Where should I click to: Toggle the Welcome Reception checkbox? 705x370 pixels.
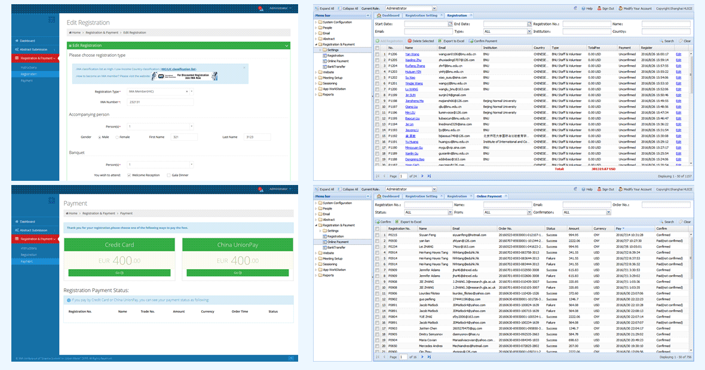129,175
